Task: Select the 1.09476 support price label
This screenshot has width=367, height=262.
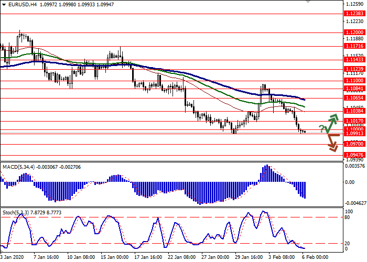Action: (354, 155)
